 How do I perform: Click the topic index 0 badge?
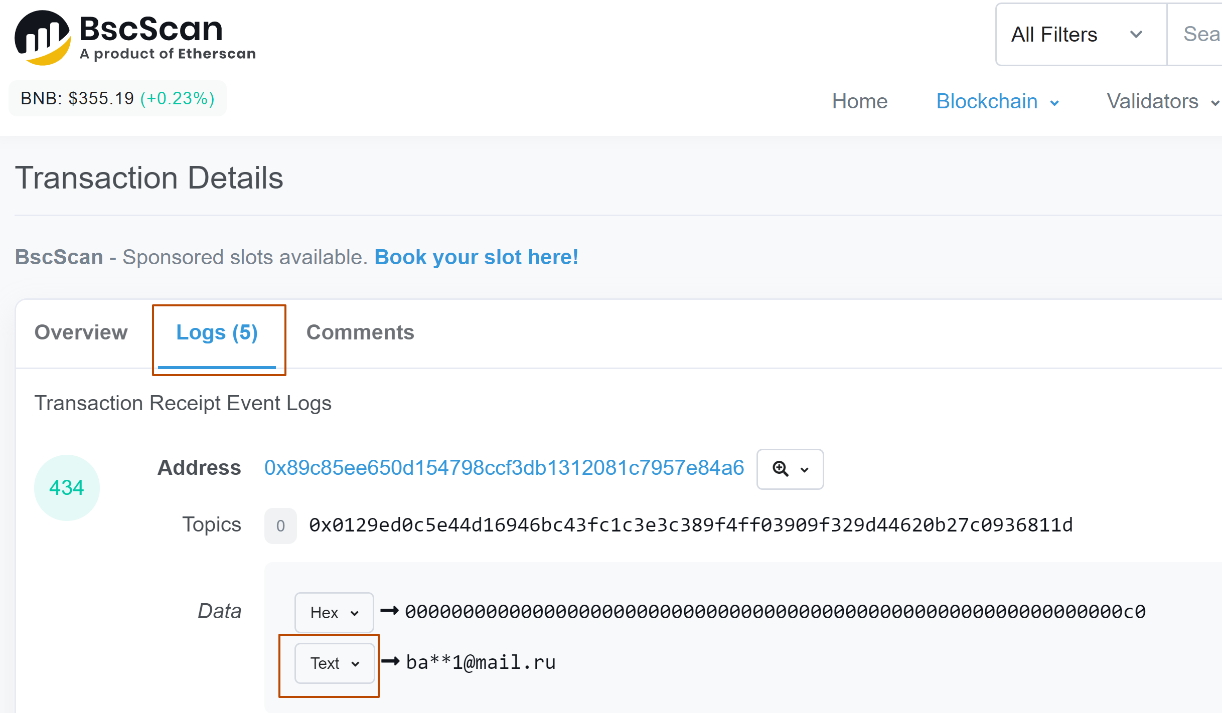(280, 525)
